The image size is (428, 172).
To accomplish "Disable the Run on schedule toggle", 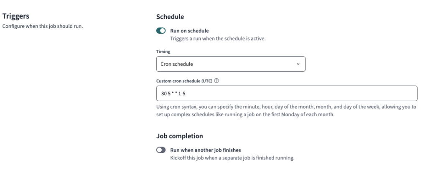I will 160,31.
